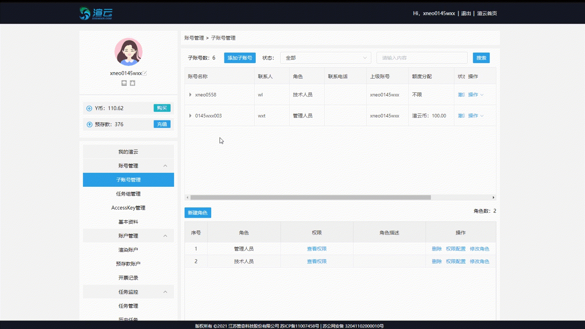Collapse the 账户管理 menu section

click(128, 236)
